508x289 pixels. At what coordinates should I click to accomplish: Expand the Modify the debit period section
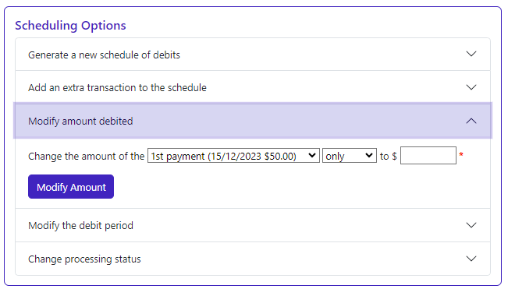(253, 225)
